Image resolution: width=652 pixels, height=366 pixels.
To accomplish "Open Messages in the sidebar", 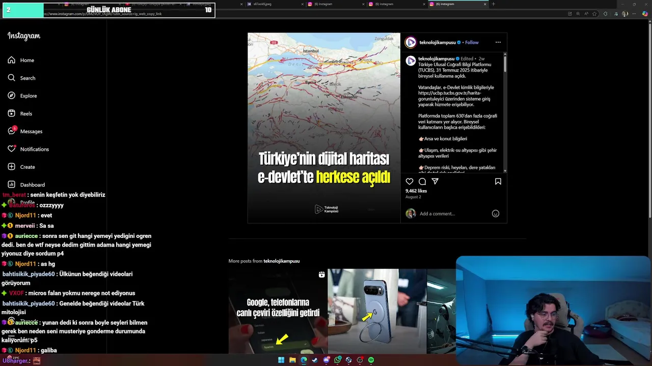I will click(x=25, y=131).
